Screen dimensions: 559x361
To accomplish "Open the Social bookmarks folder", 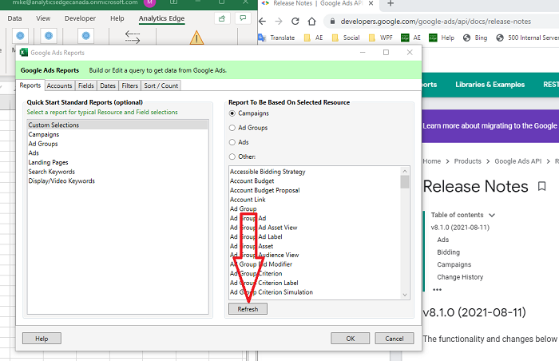I will tap(346, 38).
